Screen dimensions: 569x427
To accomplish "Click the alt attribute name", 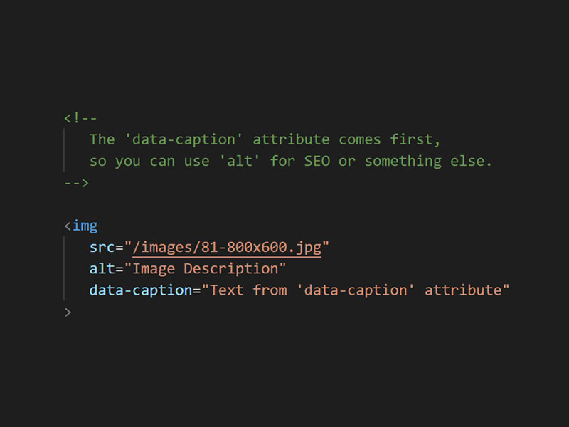I will (102, 269).
